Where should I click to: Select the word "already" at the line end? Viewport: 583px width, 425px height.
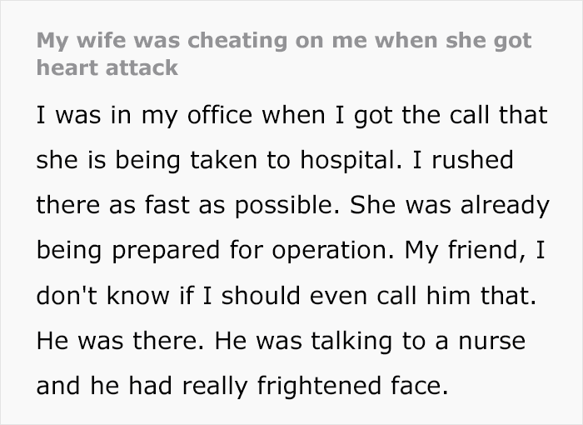click(505, 206)
